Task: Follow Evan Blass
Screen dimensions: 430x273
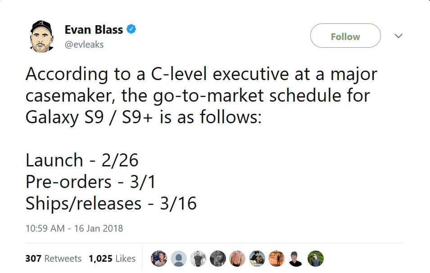Action: (x=345, y=36)
